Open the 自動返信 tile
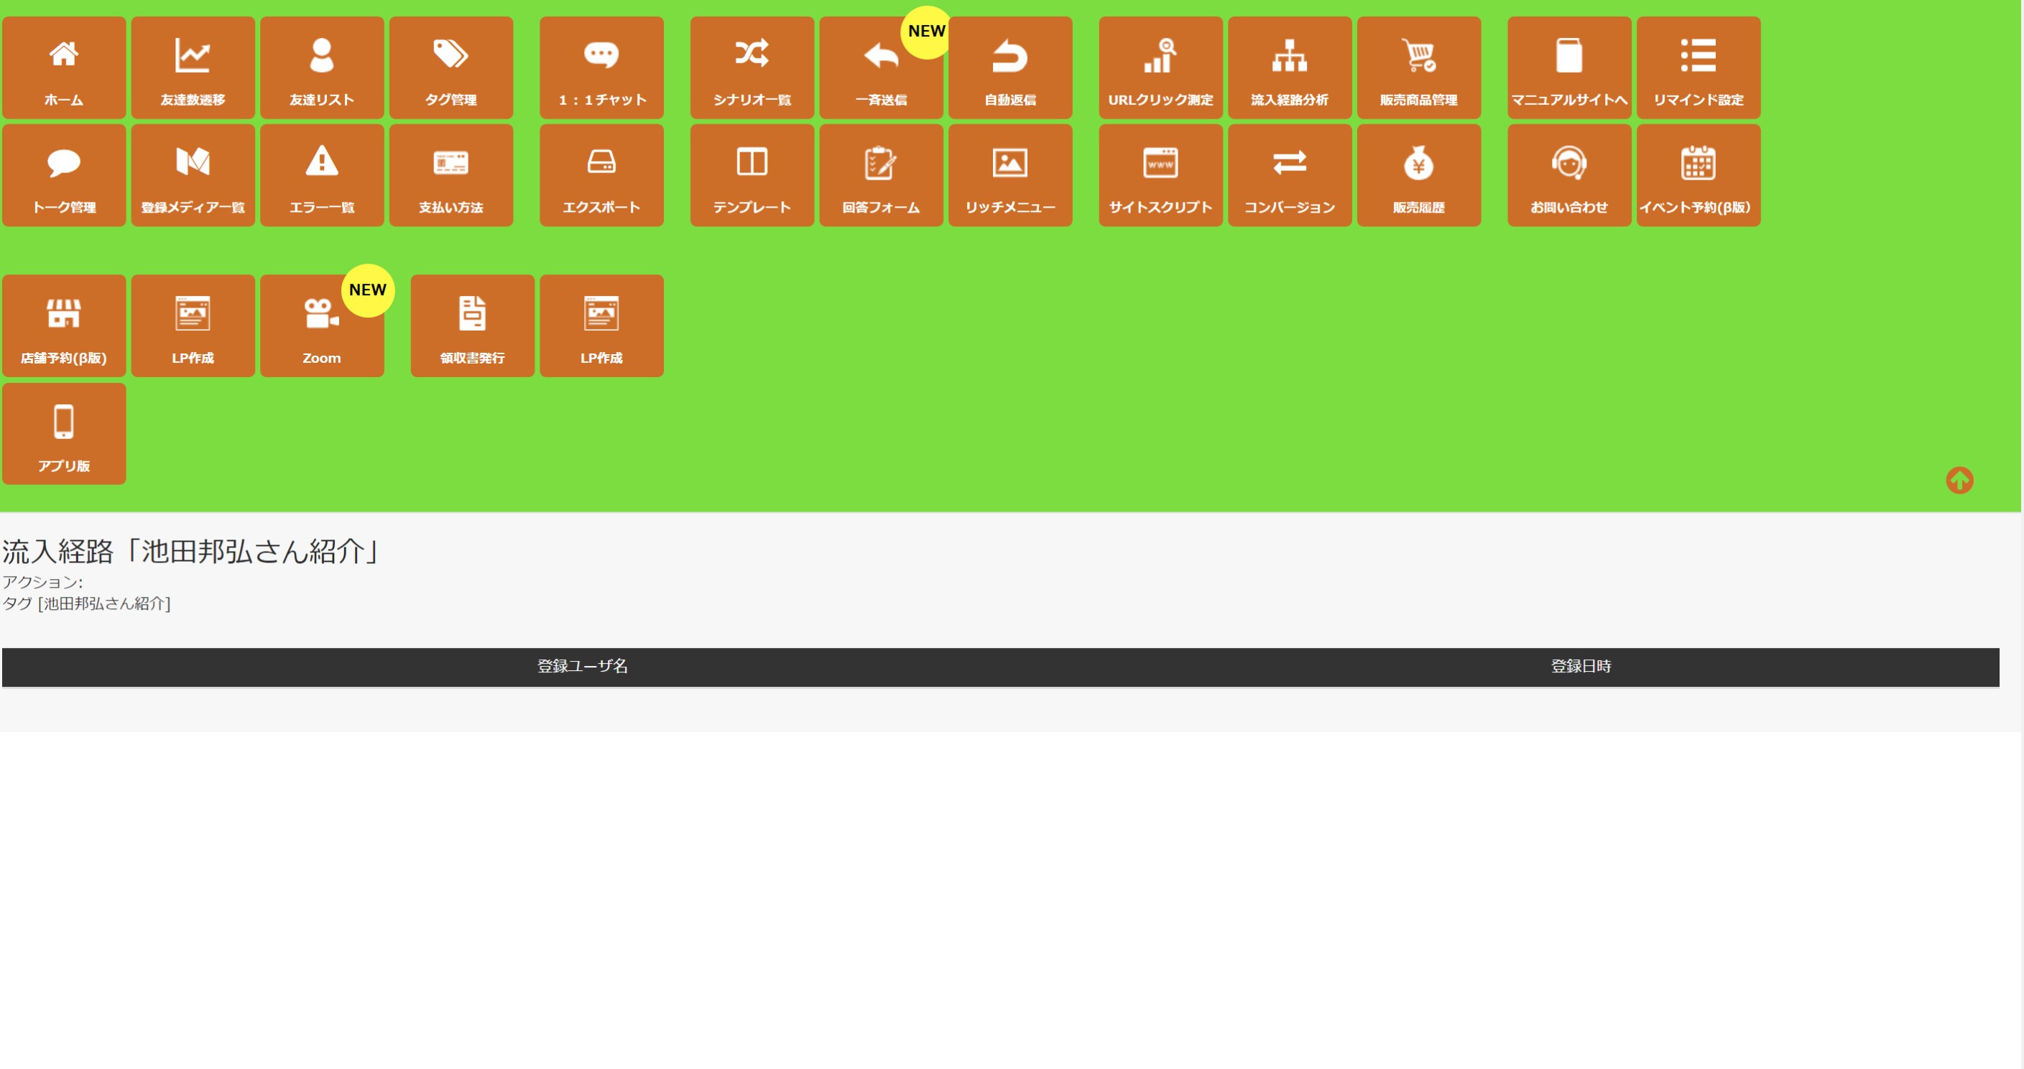The height and width of the screenshot is (1069, 2024). click(x=1009, y=68)
